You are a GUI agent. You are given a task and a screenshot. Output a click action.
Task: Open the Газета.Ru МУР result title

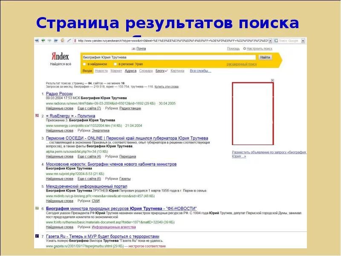[x=103, y=236]
